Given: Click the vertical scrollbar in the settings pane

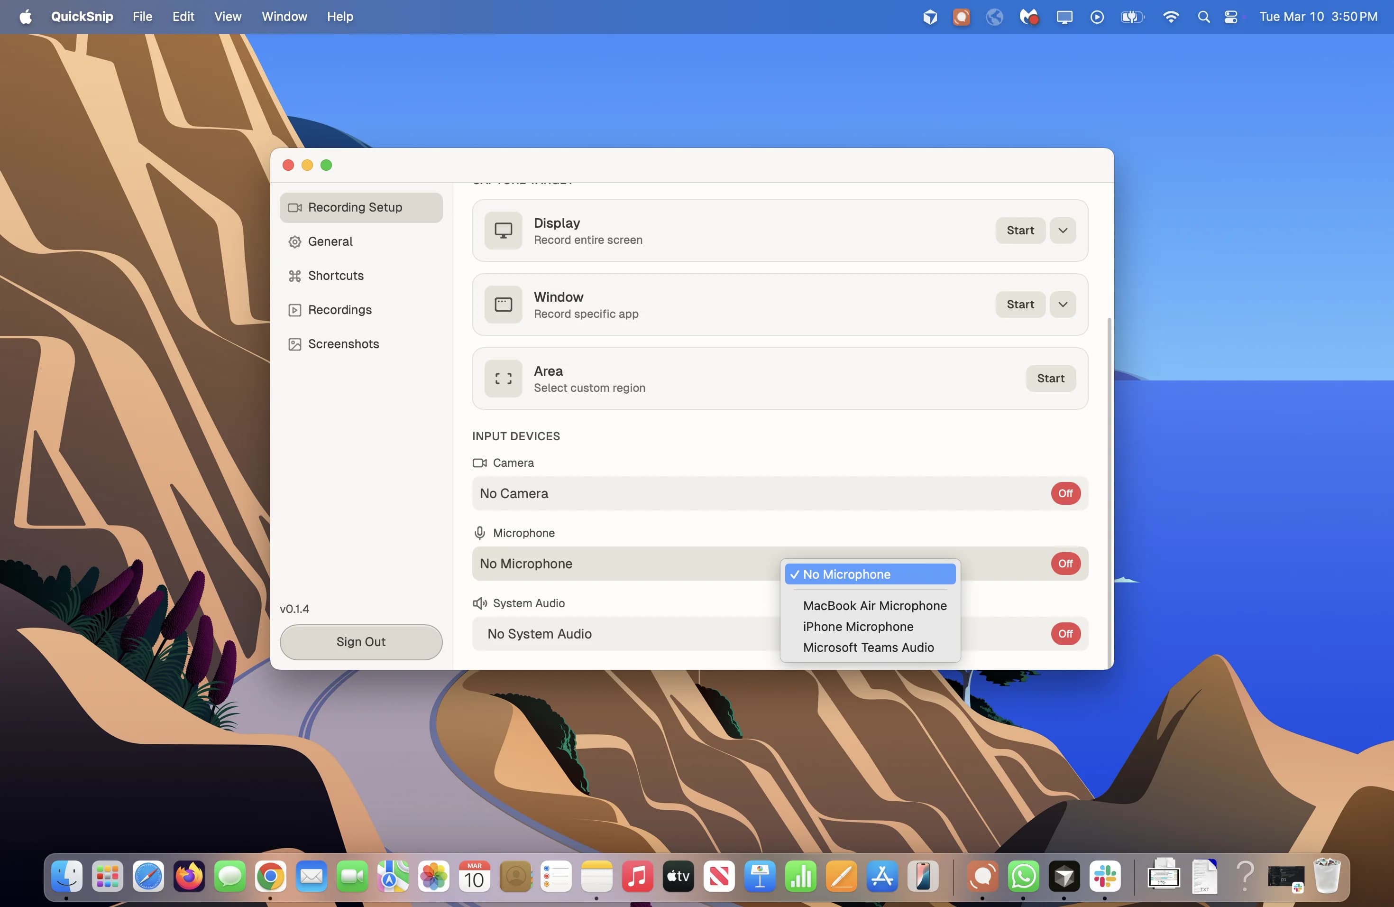Looking at the screenshot, I should point(1109,486).
